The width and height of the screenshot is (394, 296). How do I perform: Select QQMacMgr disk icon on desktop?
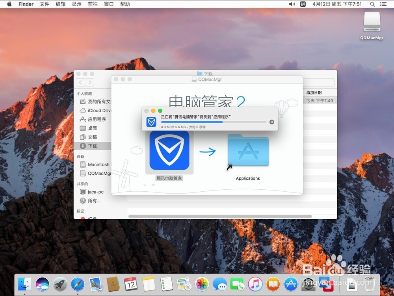[x=372, y=22]
